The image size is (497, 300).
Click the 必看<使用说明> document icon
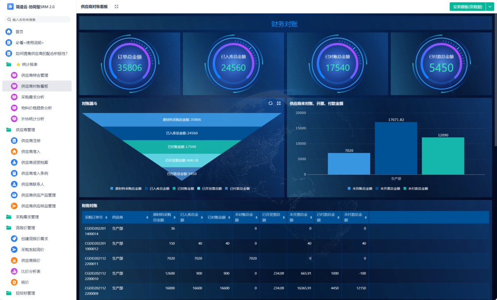(9, 43)
